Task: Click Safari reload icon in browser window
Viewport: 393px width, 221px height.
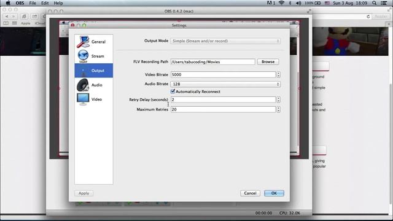Action: click(x=368, y=17)
